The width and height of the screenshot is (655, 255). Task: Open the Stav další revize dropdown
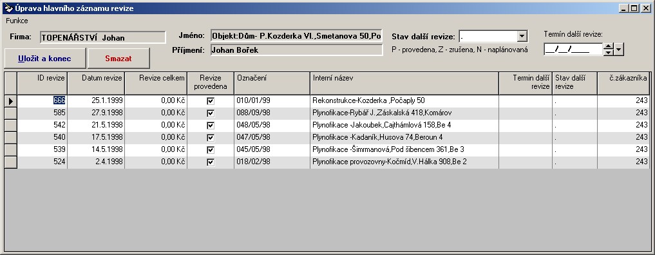522,36
